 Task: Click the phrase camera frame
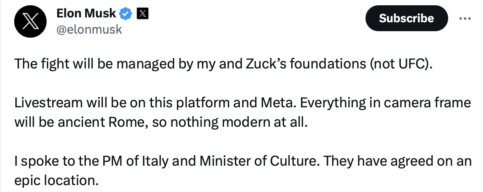[x=434, y=103]
